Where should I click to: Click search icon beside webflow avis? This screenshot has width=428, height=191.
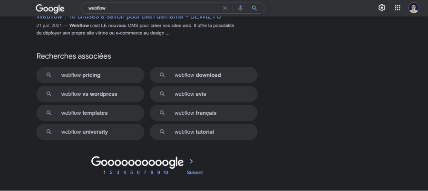162,94
